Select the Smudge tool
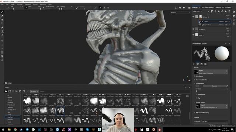 (2, 27)
